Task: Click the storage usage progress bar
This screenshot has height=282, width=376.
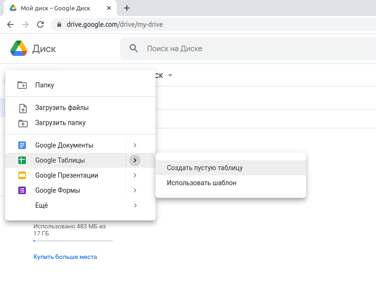Action: tap(73, 241)
